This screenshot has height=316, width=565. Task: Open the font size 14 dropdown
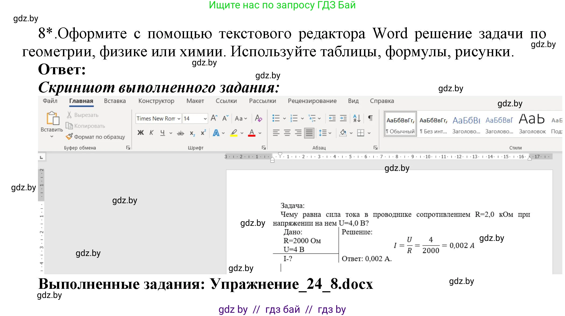pos(205,118)
